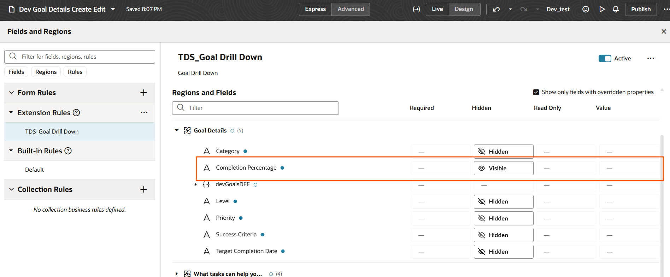670x277 pixels.
Task: Filter list by Rules chip
Action: (x=75, y=72)
